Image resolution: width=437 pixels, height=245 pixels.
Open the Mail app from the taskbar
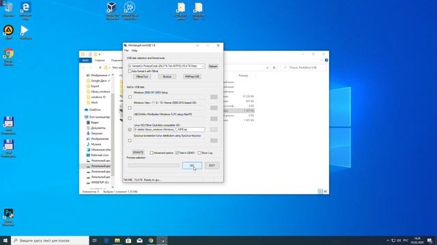pyautogui.click(x=139, y=240)
